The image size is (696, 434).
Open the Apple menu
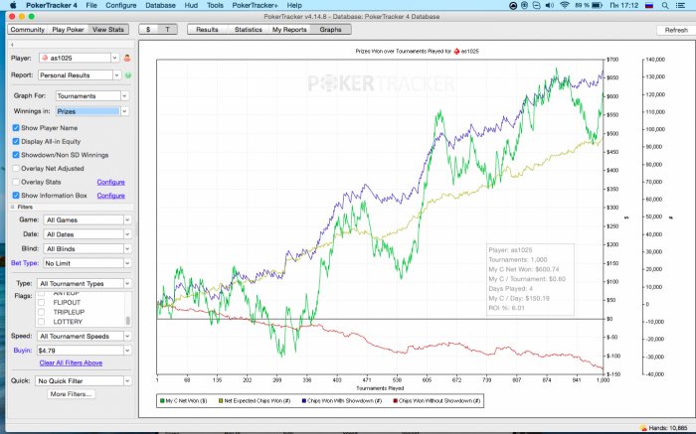[x=13, y=5]
